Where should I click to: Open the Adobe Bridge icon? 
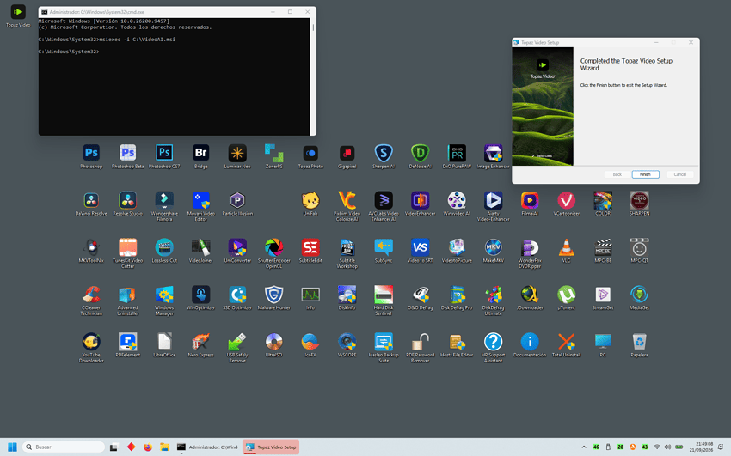(x=201, y=156)
